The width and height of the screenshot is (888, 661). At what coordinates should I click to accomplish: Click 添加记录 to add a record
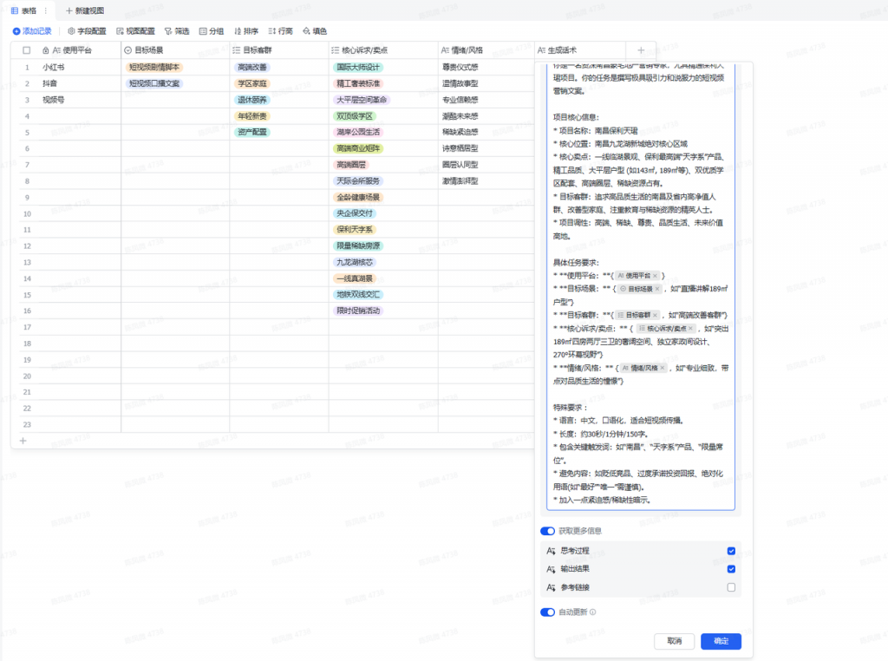click(32, 31)
